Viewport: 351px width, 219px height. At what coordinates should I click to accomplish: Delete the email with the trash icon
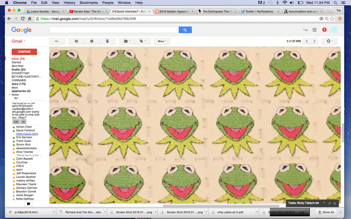[107, 41]
